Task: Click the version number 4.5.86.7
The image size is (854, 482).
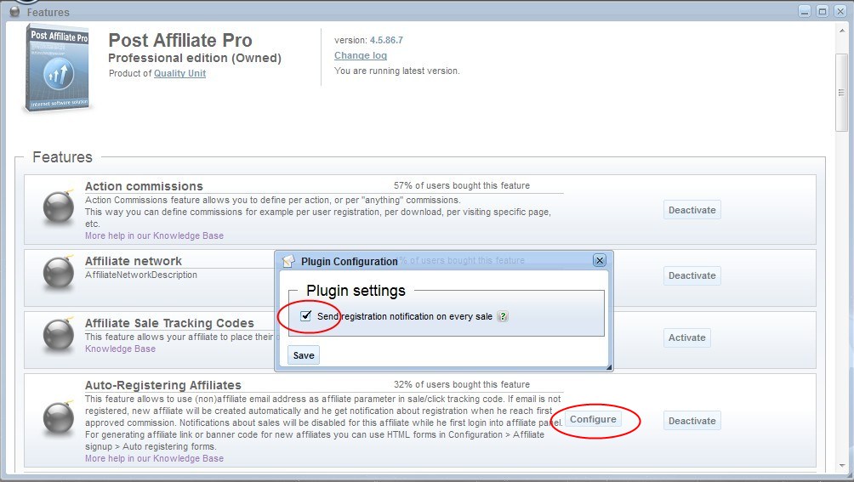Action: tap(387, 40)
